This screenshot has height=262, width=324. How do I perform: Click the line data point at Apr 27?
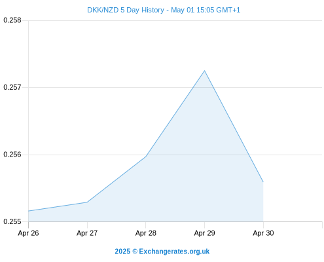pyautogui.click(x=87, y=202)
